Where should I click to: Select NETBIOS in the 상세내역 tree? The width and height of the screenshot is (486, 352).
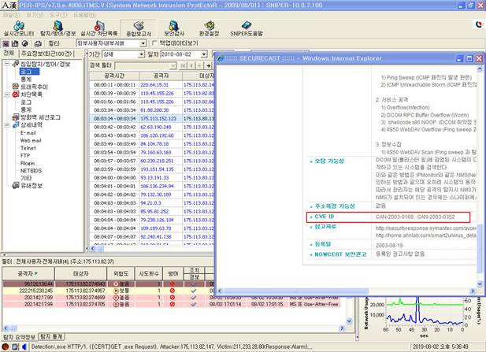coord(31,170)
